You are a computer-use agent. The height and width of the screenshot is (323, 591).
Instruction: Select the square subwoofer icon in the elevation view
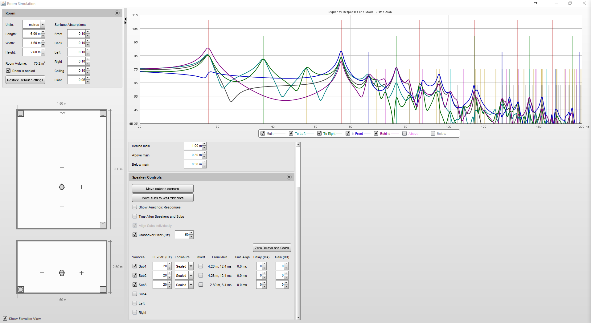103,289
